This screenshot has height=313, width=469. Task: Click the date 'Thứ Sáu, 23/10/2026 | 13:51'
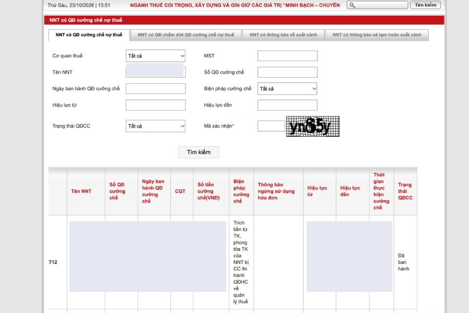tap(79, 5)
